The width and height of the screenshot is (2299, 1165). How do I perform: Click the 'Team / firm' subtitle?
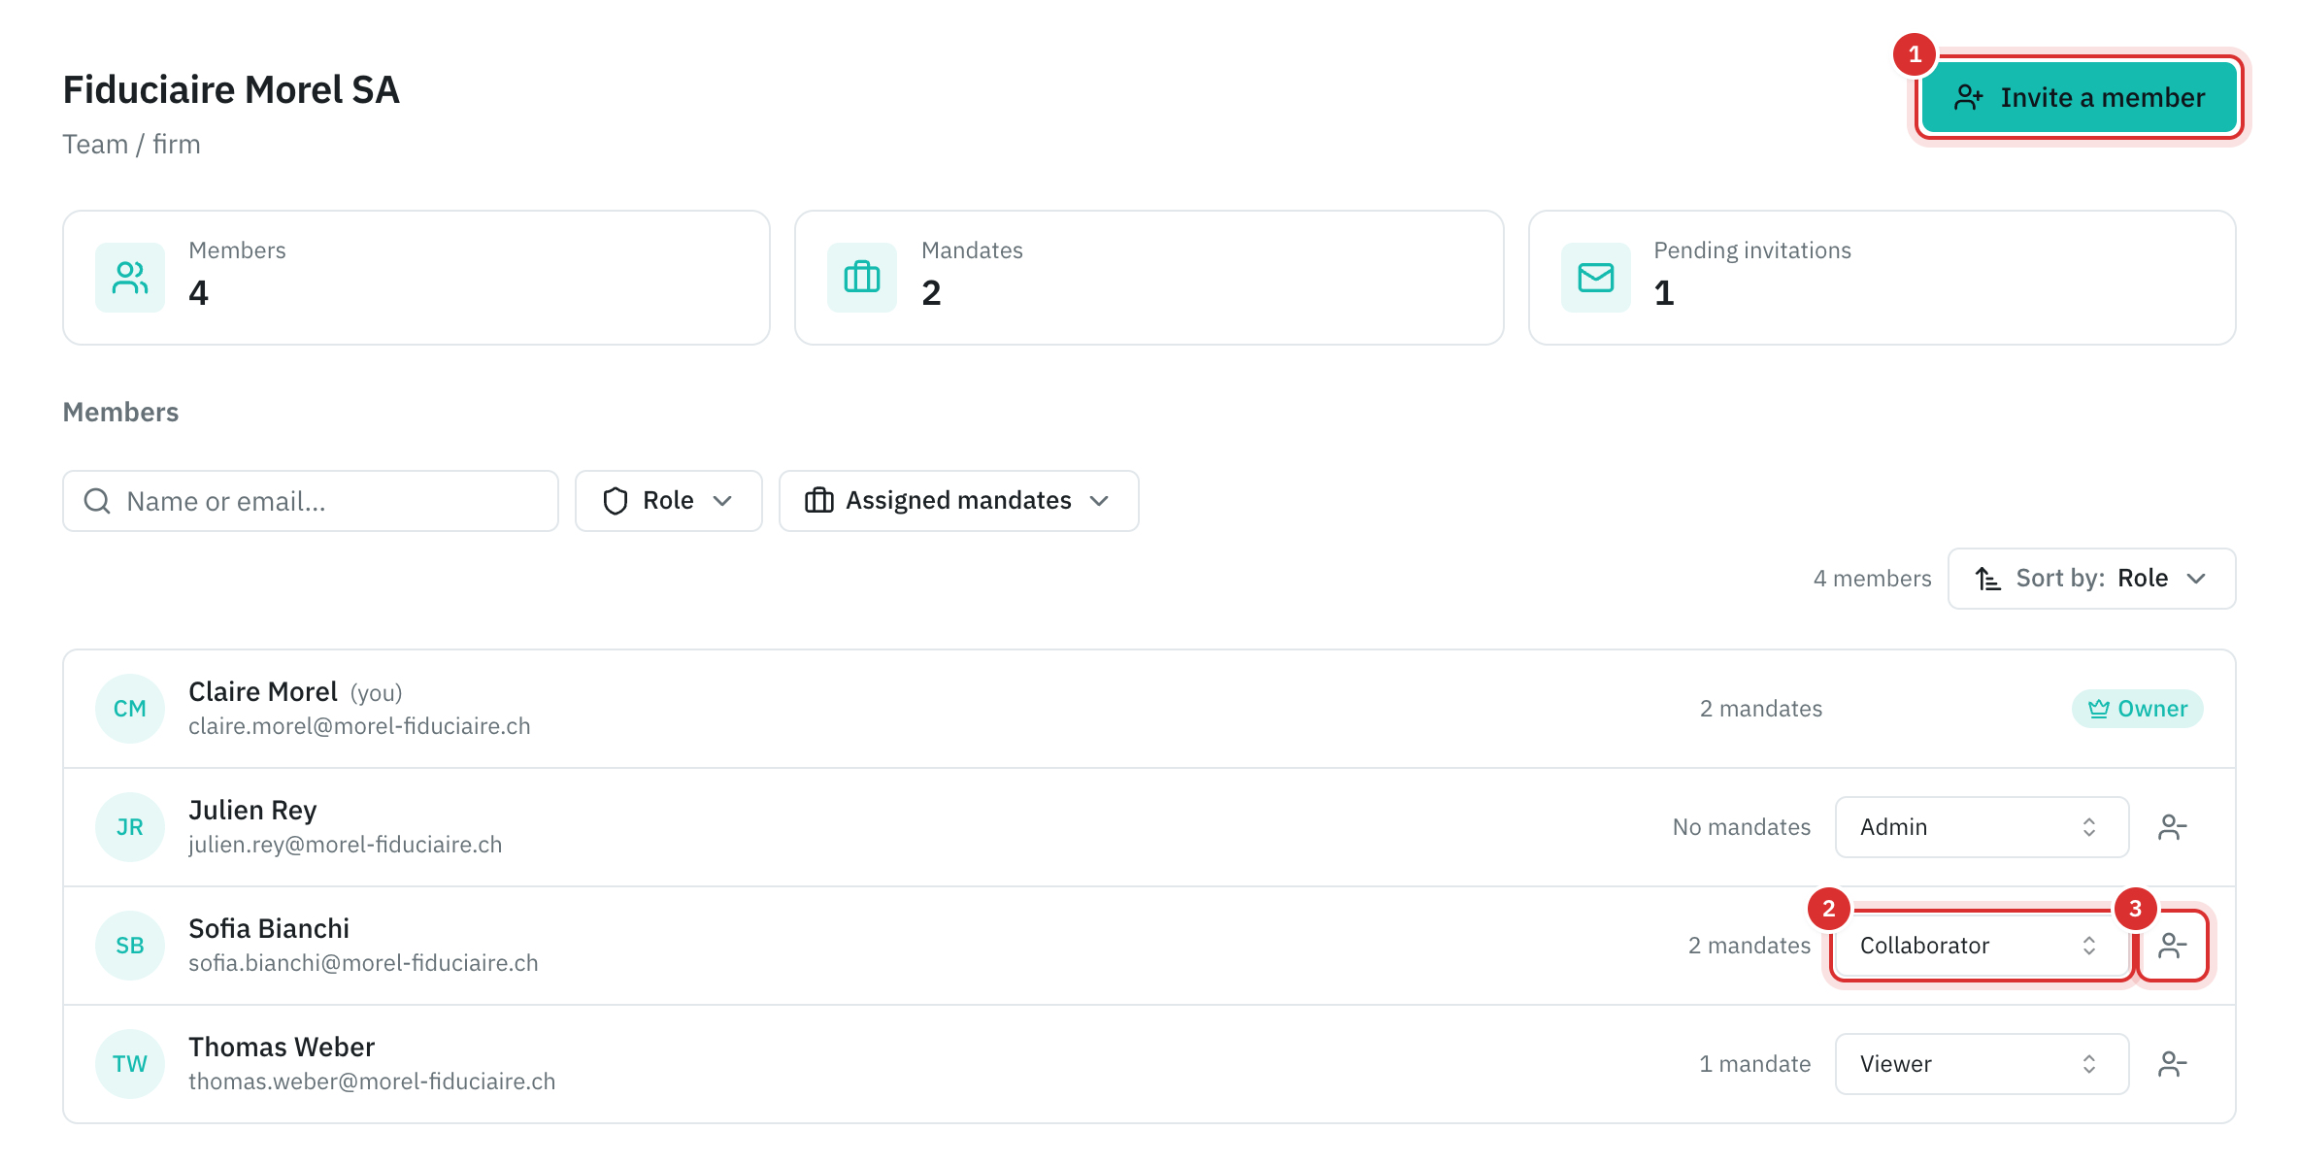point(132,144)
